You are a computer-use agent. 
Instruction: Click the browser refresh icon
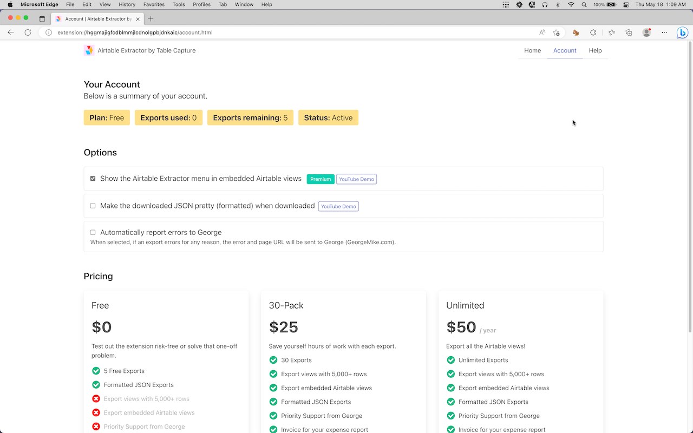(28, 32)
